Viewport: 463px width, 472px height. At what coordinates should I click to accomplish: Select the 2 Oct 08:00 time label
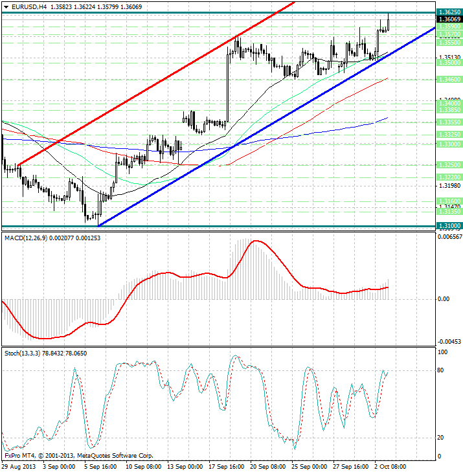pyautogui.click(x=390, y=467)
